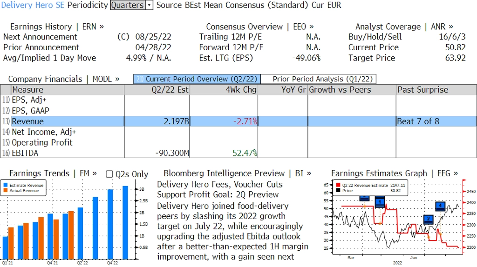This screenshot has width=477, height=267.
Task: Click the blue Estimate Revenue legend swatch
Action: coord(6,185)
